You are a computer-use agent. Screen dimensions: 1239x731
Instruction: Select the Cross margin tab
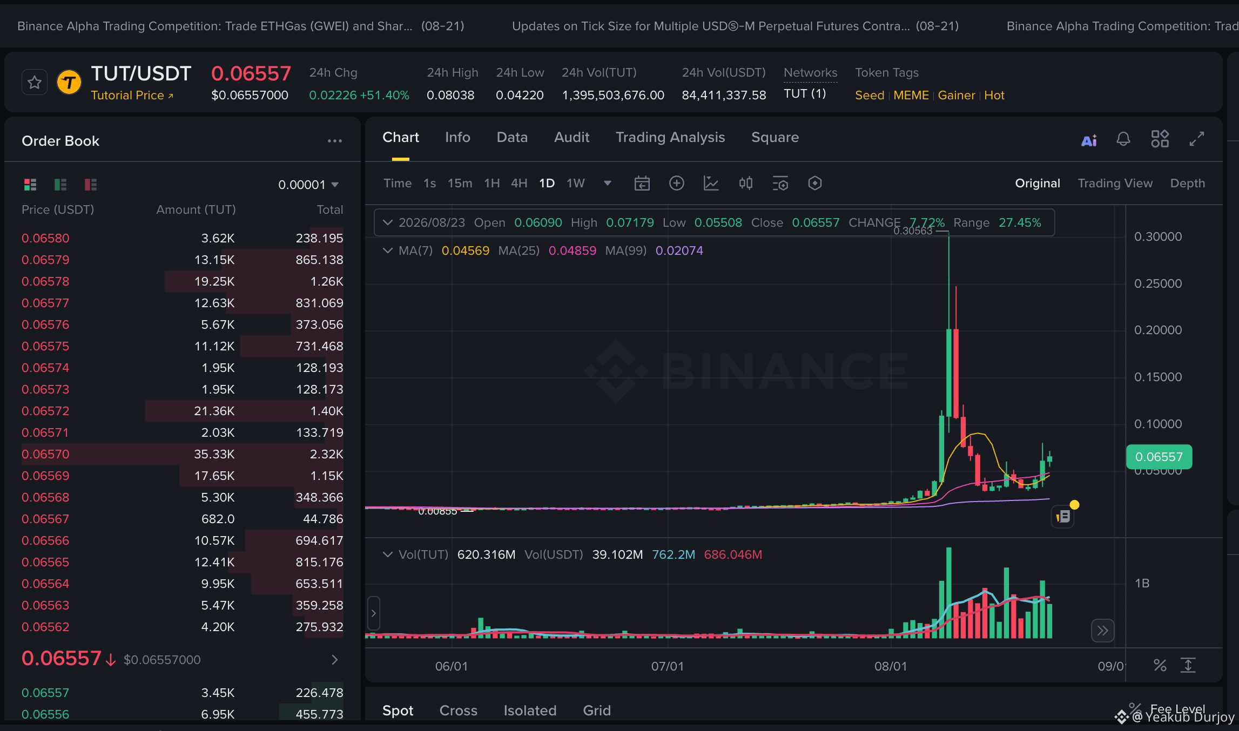(x=459, y=710)
